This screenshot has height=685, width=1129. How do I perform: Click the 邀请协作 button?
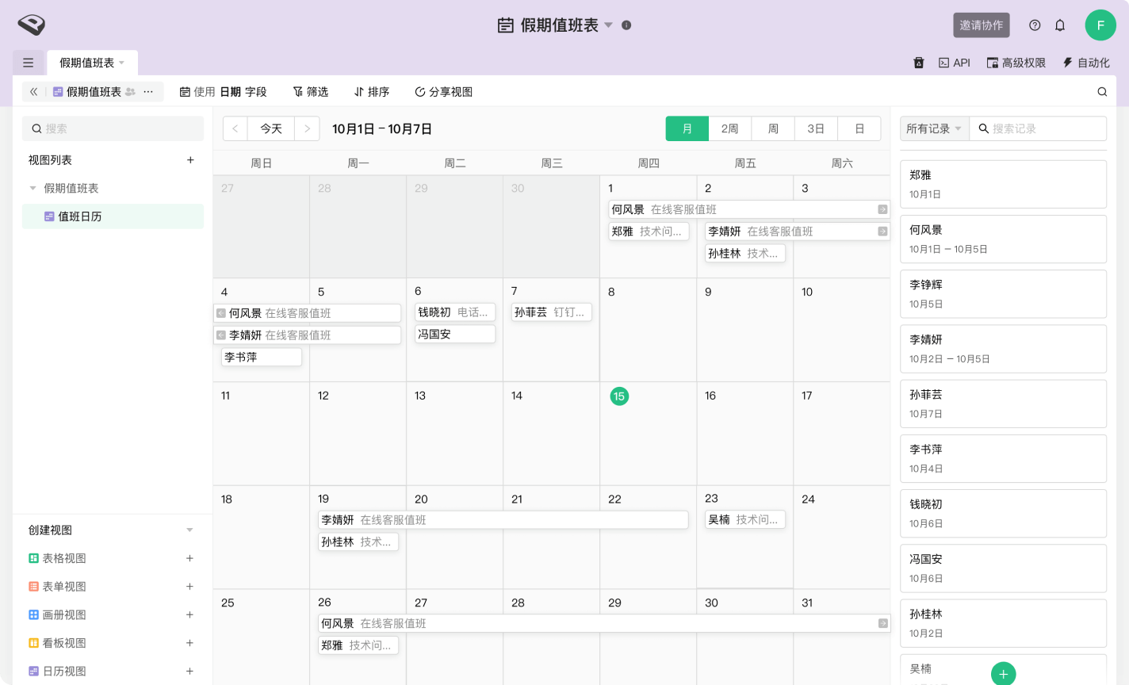coord(981,25)
